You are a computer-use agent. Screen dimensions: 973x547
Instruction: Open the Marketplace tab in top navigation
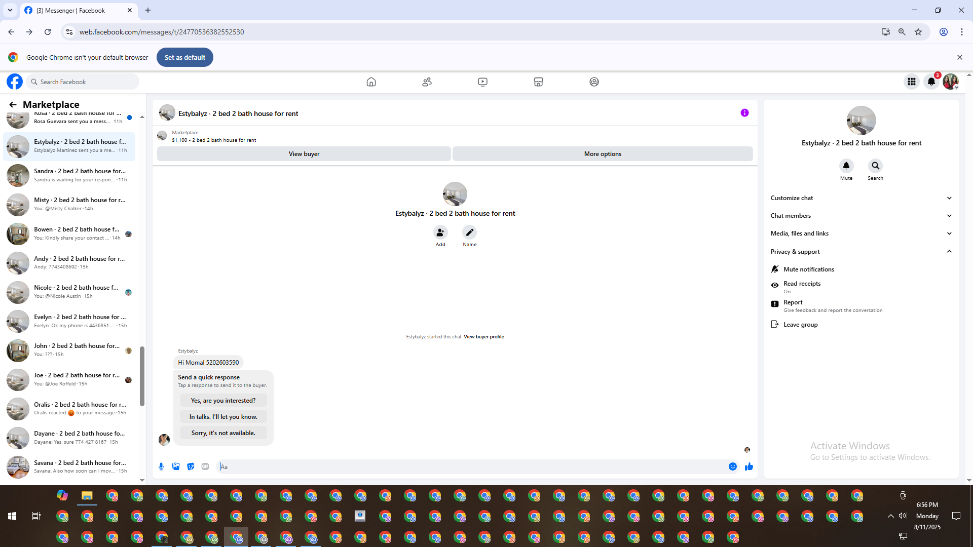point(538,82)
